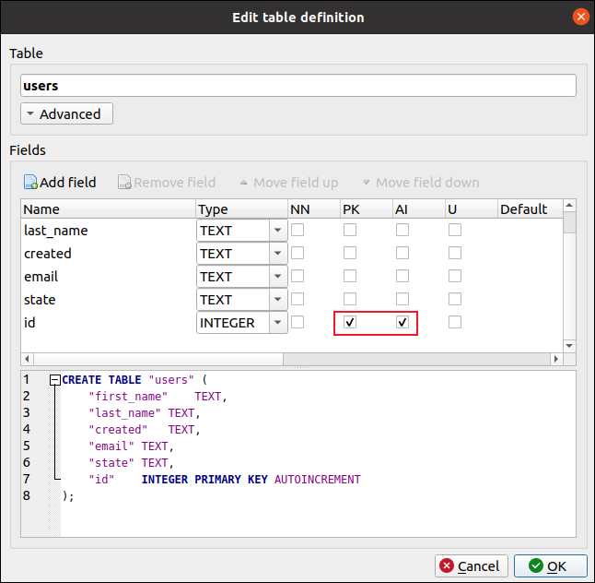This screenshot has width=595, height=583.
Task: Collapse the CREATE TABLE code fold marker
Action: (55, 380)
